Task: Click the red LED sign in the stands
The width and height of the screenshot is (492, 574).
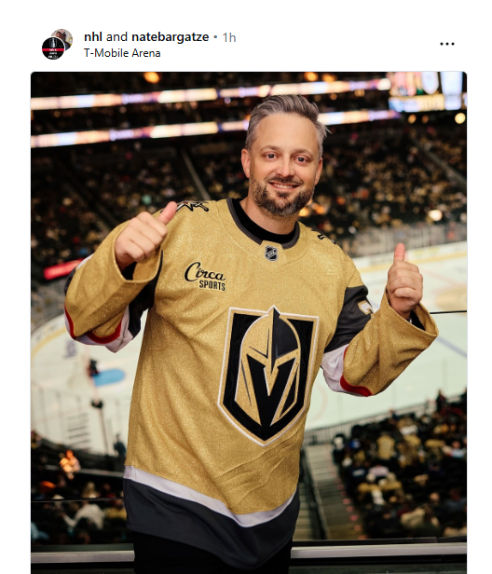Action: pyautogui.click(x=61, y=270)
